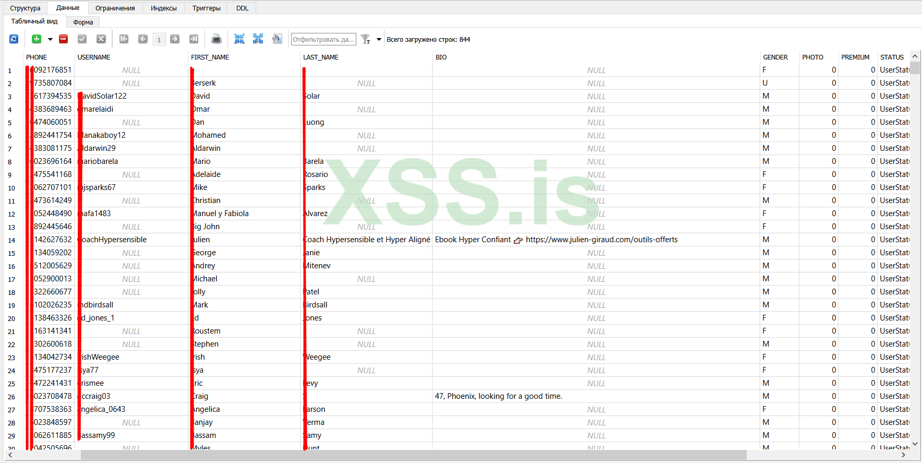
Task: Select the NULL LAST_NAME cell in row 17
Action: (x=366, y=279)
